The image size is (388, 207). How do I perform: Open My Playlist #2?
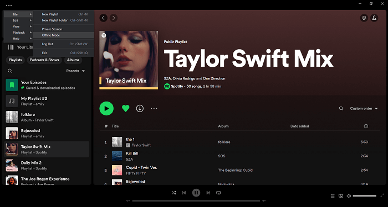47,101
